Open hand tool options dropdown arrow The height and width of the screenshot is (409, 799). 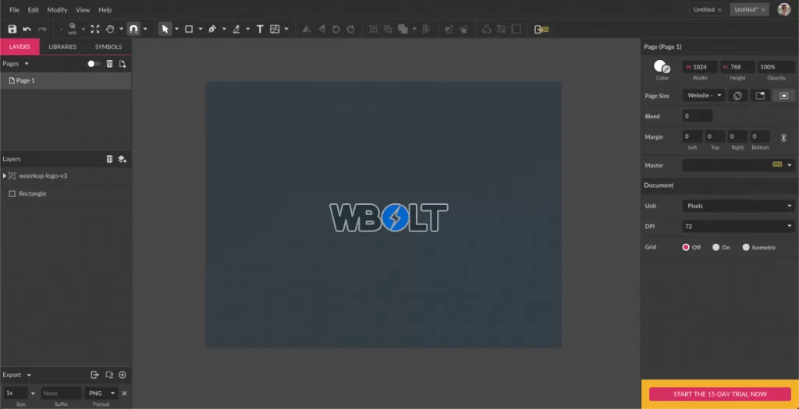tap(121, 29)
